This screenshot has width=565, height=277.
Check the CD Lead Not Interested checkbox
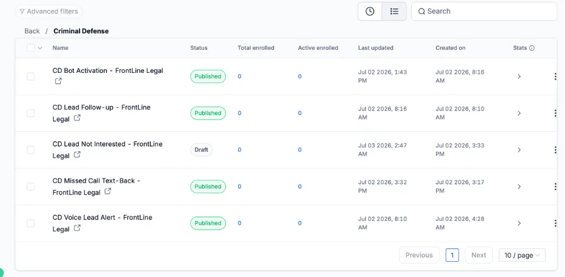30,150
